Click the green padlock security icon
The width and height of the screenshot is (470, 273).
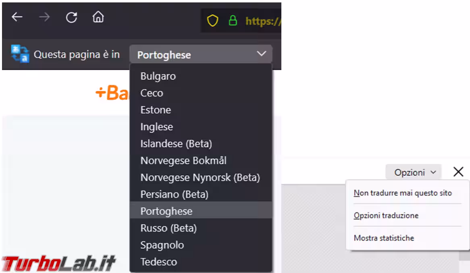click(233, 21)
